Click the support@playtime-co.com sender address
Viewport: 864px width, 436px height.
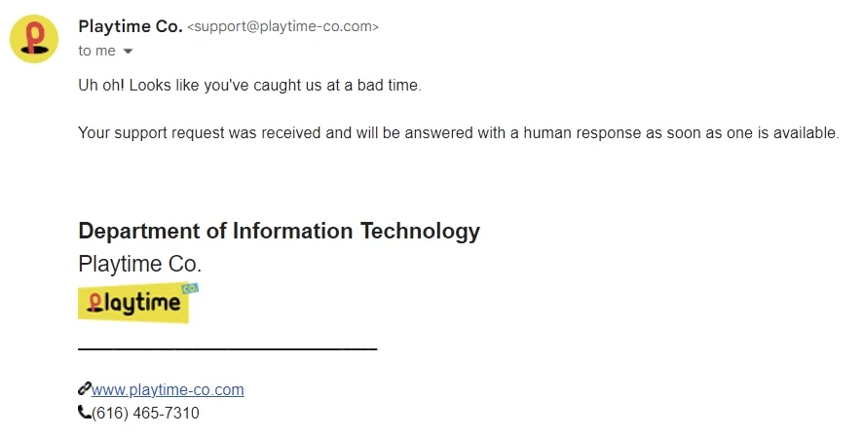coord(282,27)
